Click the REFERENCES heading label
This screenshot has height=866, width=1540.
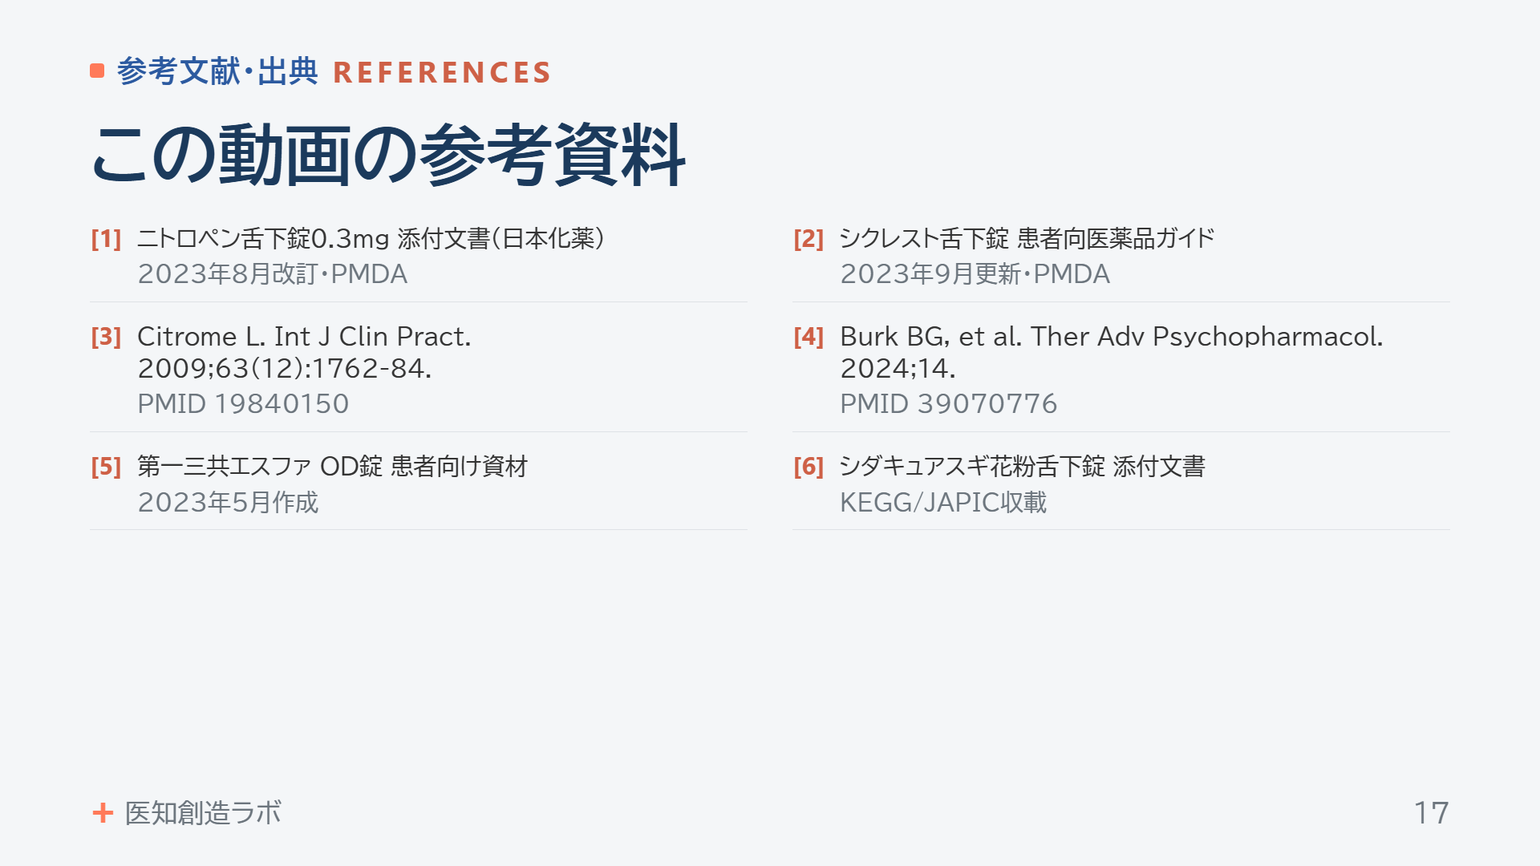(x=442, y=73)
